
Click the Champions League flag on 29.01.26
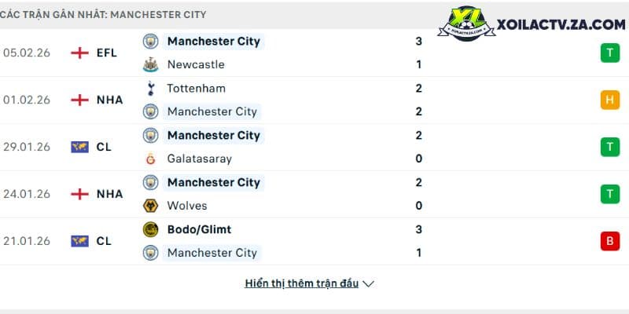coord(80,147)
